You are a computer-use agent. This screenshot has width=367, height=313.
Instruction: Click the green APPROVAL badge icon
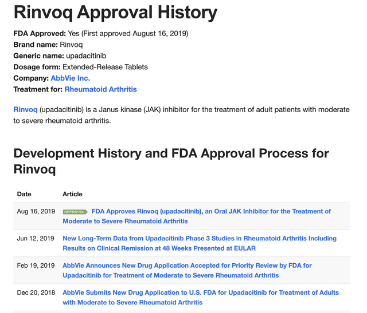pyautogui.click(x=75, y=212)
